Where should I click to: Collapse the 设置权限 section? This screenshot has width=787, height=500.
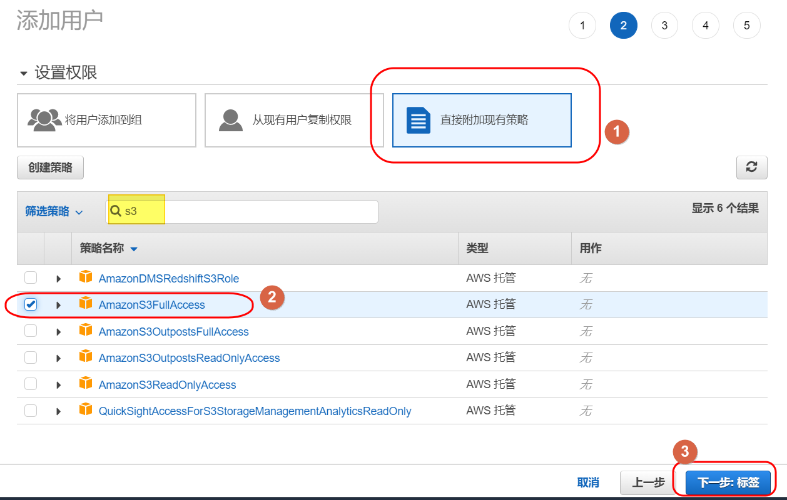click(24, 74)
